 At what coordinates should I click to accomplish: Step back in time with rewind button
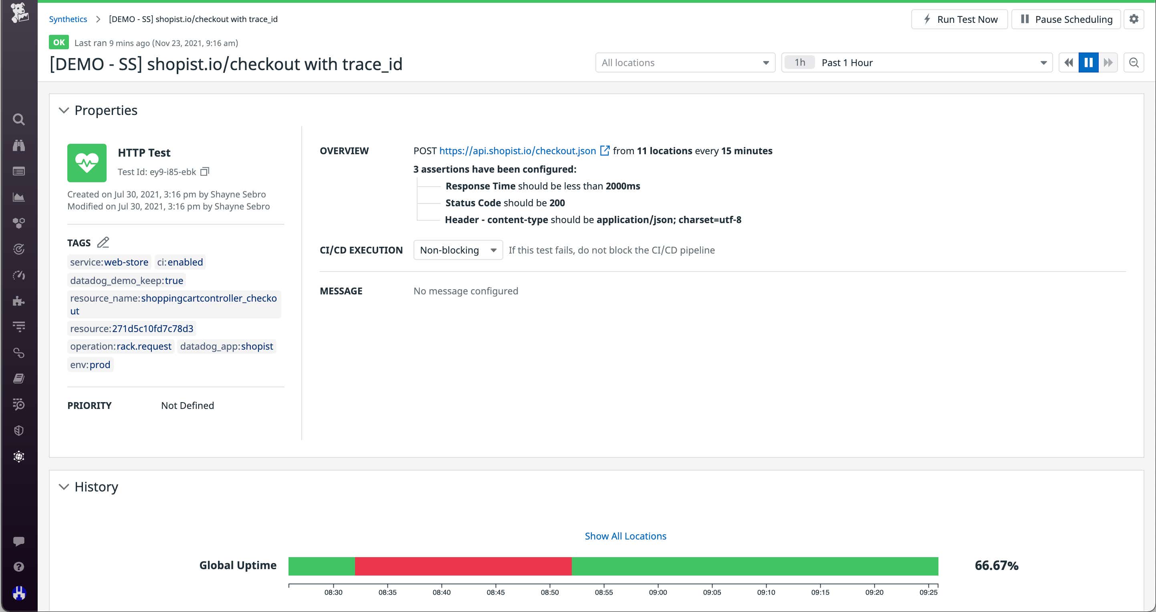click(1069, 63)
